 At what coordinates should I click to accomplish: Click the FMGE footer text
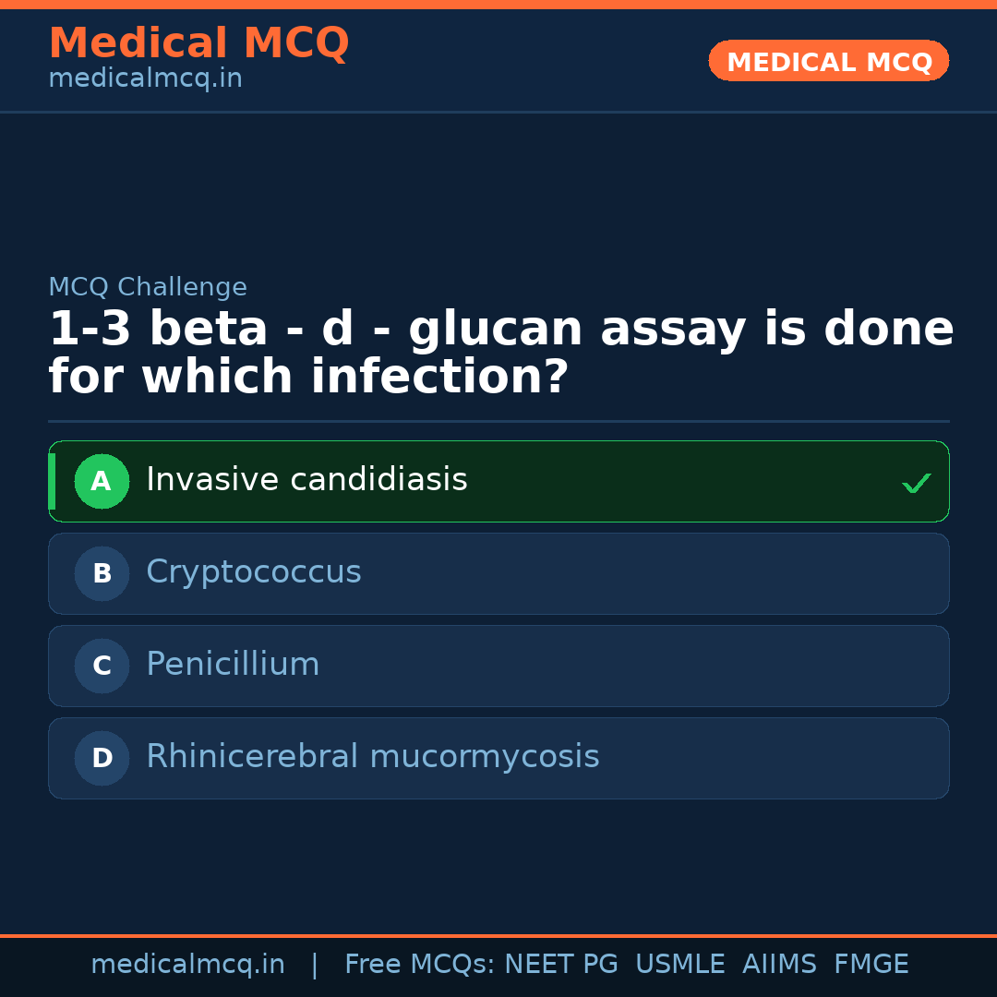click(871, 965)
